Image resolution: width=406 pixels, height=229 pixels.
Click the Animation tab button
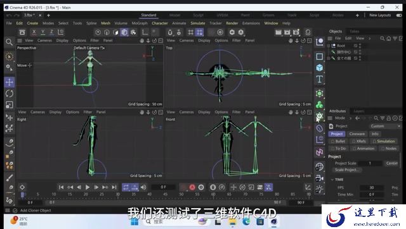click(363, 149)
